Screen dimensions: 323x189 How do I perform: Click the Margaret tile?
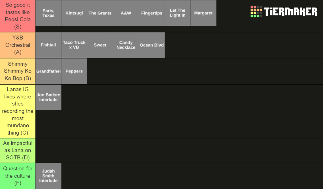pos(203,13)
